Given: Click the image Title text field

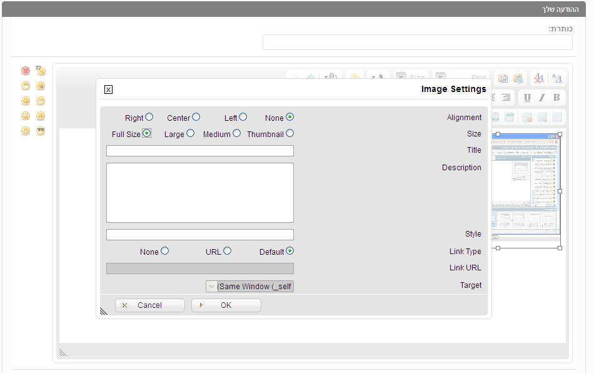Looking at the screenshot, I should [200, 151].
